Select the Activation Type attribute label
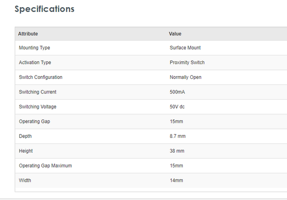The height and width of the screenshot is (200, 287). tap(35, 63)
